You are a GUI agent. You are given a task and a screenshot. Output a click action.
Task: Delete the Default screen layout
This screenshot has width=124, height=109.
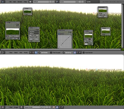click(53, 2)
